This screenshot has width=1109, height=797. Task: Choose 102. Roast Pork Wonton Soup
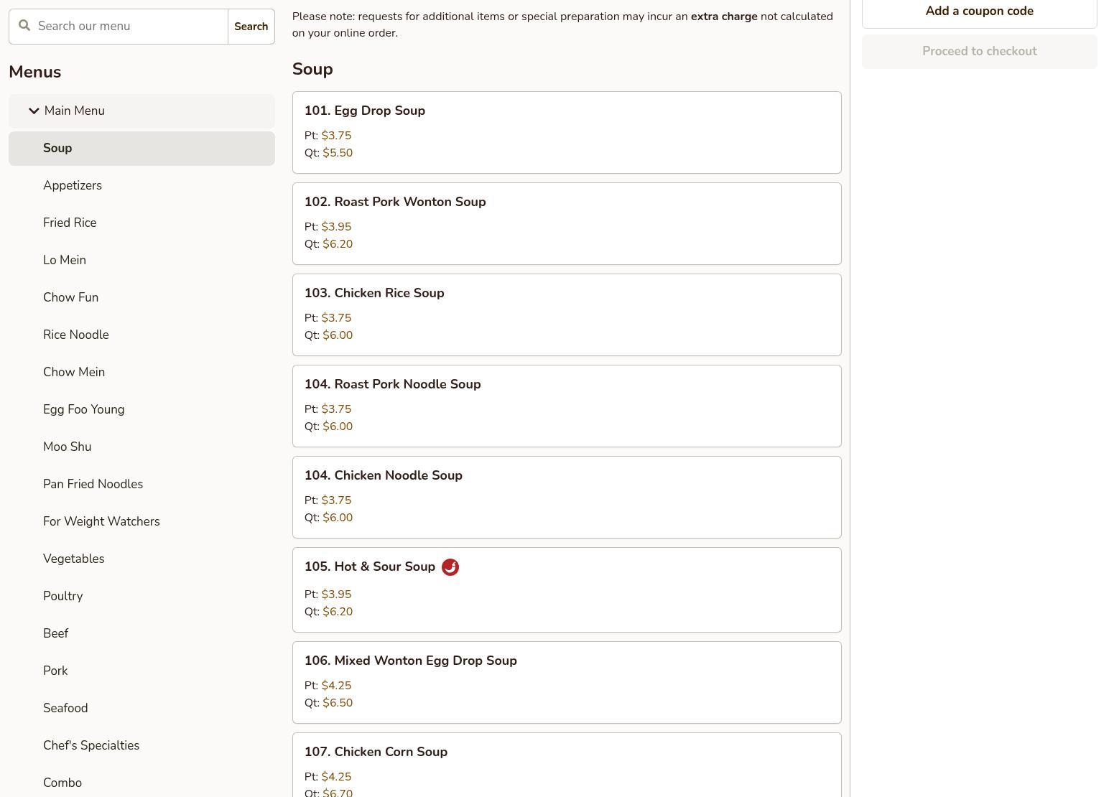[x=566, y=223]
